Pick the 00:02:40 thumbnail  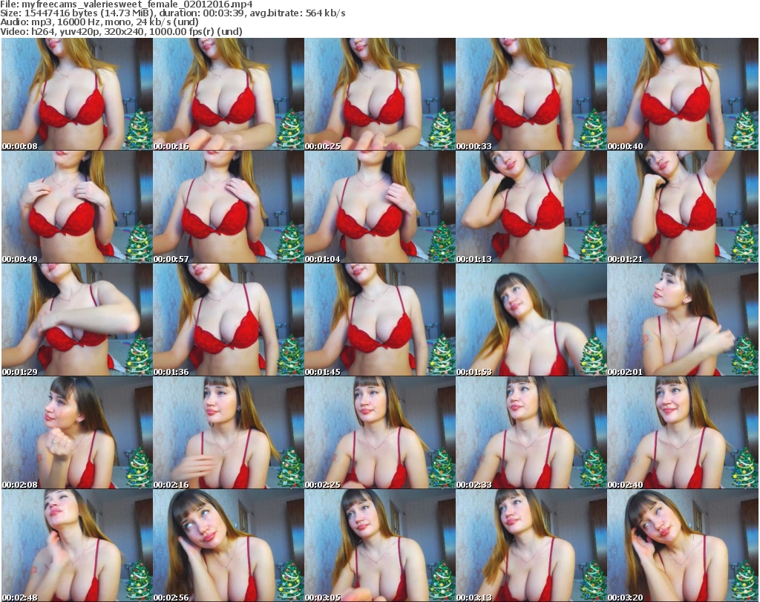point(683,433)
